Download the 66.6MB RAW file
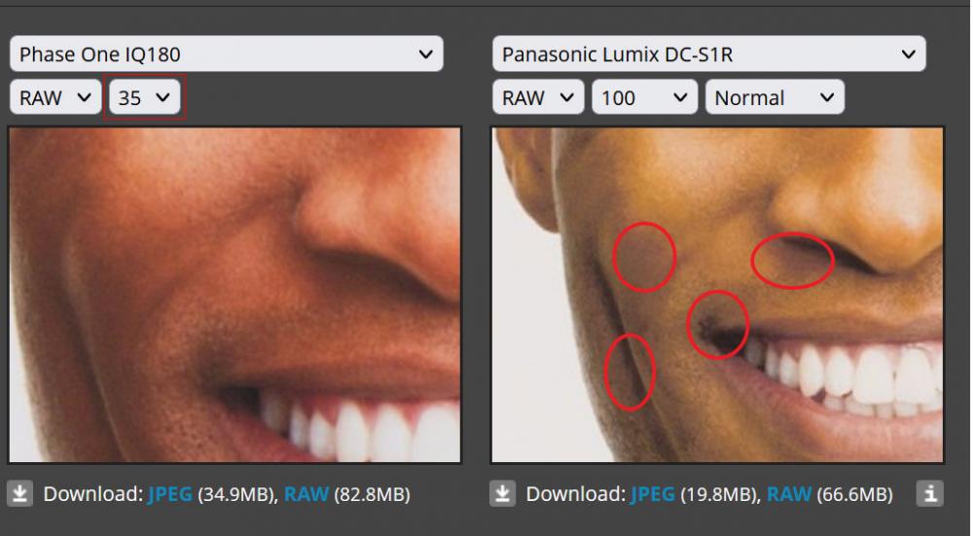 click(x=789, y=494)
